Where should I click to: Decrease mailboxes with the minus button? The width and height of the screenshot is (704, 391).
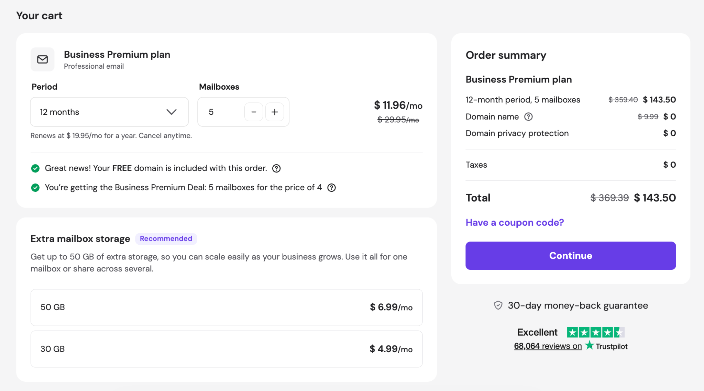click(x=254, y=112)
